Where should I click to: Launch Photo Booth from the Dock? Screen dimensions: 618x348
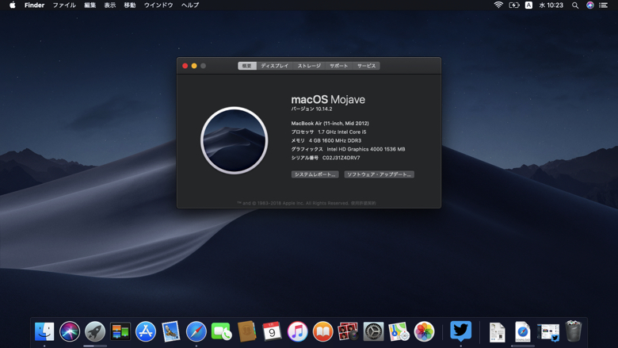348,331
